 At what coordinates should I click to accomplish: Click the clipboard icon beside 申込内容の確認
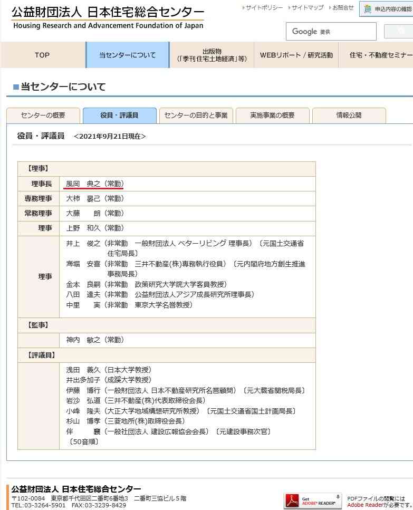(x=368, y=9)
